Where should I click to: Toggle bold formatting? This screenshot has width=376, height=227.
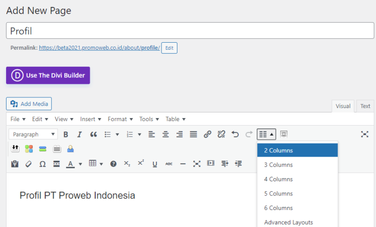tap(66, 134)
